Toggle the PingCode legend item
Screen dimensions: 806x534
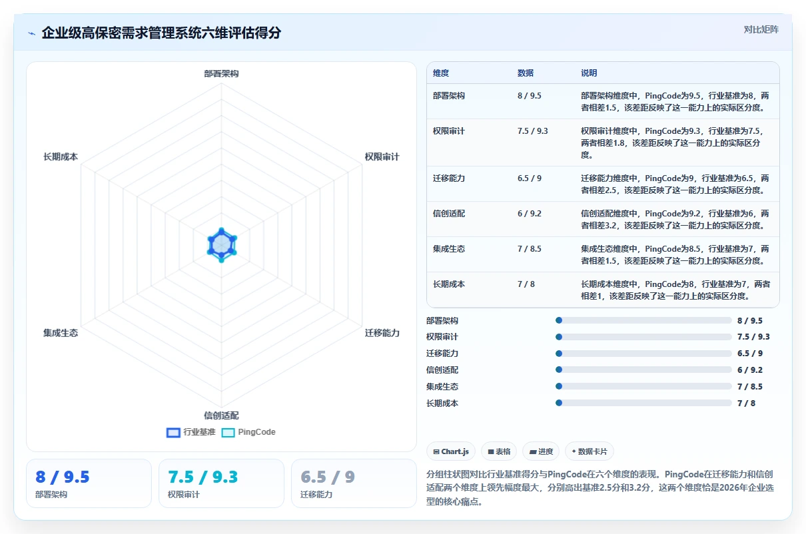point(248,432)
